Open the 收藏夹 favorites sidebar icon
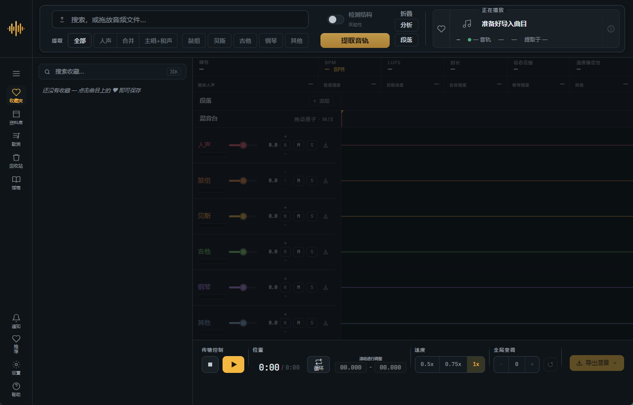 (16, 95)
